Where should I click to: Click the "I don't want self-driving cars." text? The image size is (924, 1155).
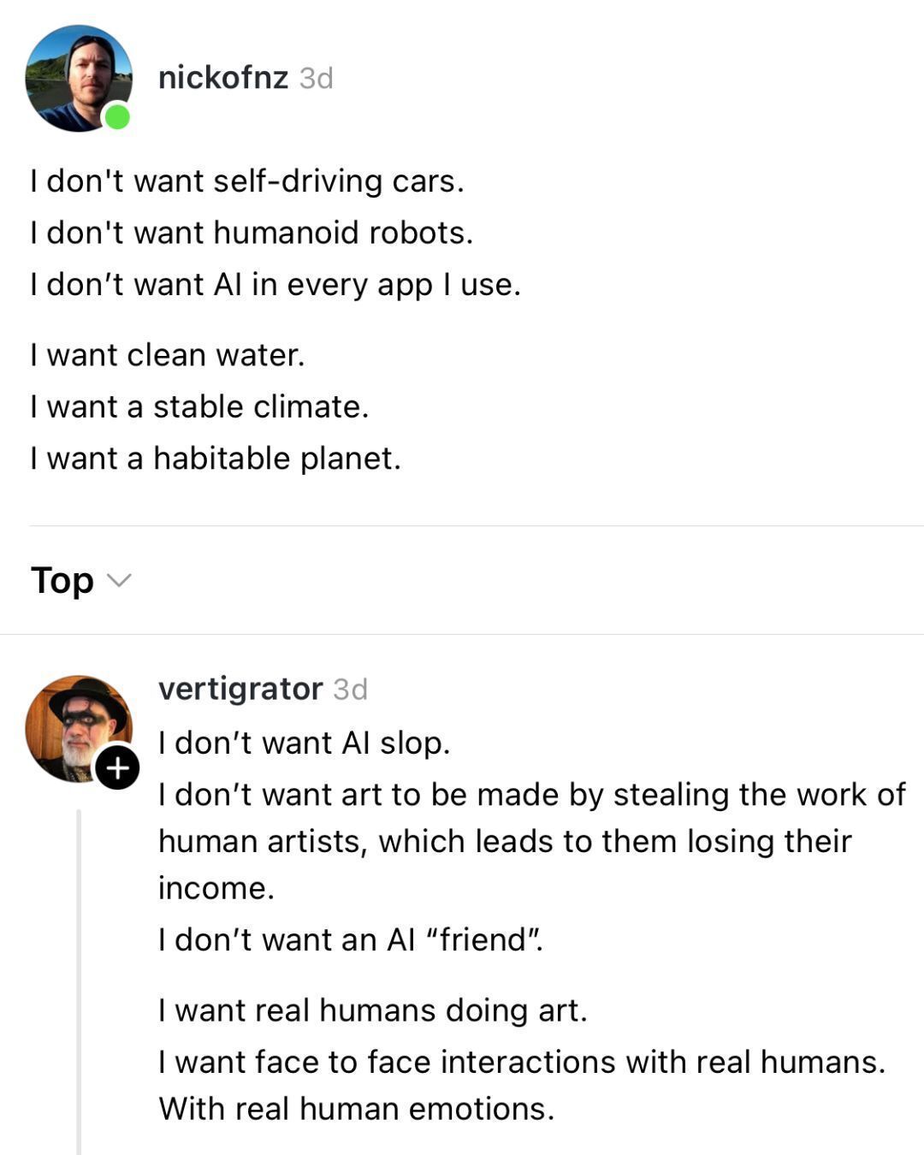(246, 181)
